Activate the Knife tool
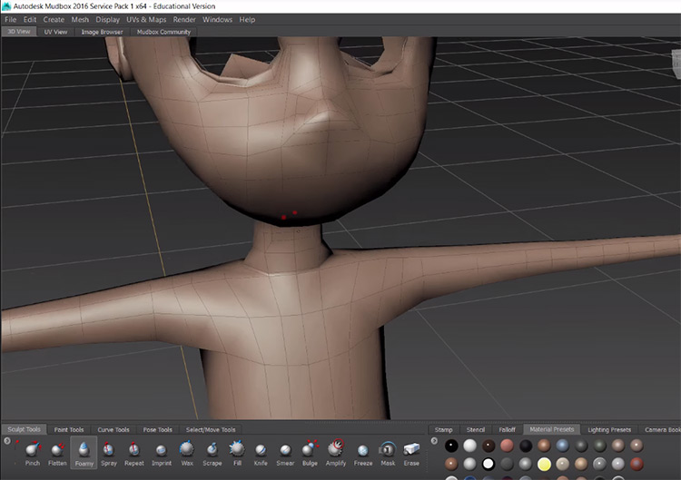Image resolution: width=681 pixels, height=480 pixels. coord(261,450)
